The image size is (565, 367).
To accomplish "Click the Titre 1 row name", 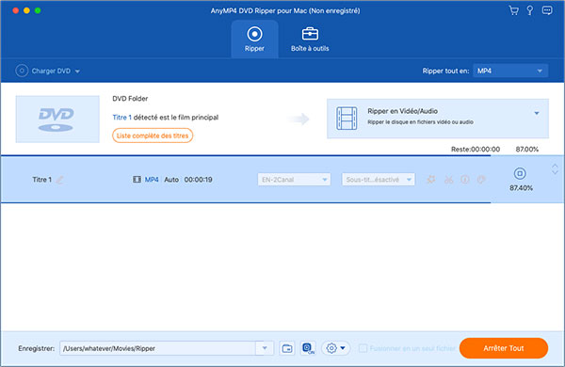I will pyautogui.click(x=41, y=180).
